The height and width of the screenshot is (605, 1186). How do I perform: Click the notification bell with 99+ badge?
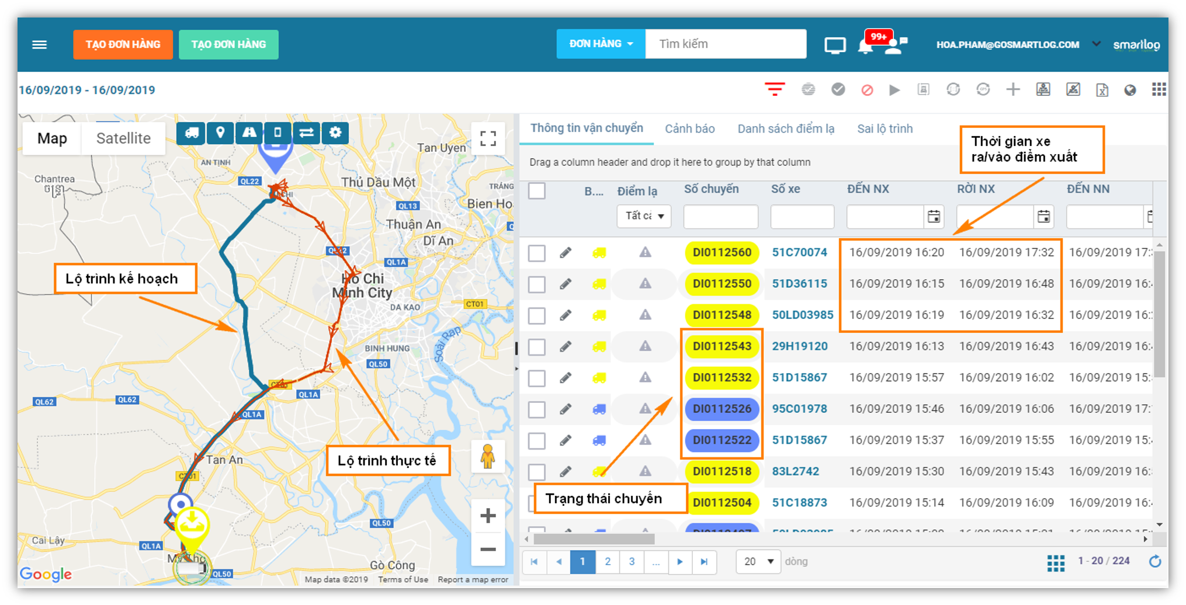pos(865,46)
